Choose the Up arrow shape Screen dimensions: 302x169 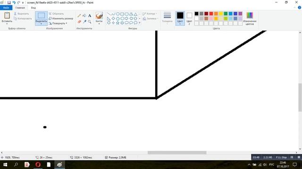tap(135, 19)
